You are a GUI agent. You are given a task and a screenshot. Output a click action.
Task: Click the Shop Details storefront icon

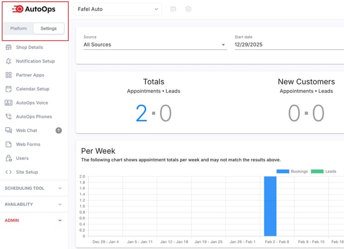tap(9, 47)
